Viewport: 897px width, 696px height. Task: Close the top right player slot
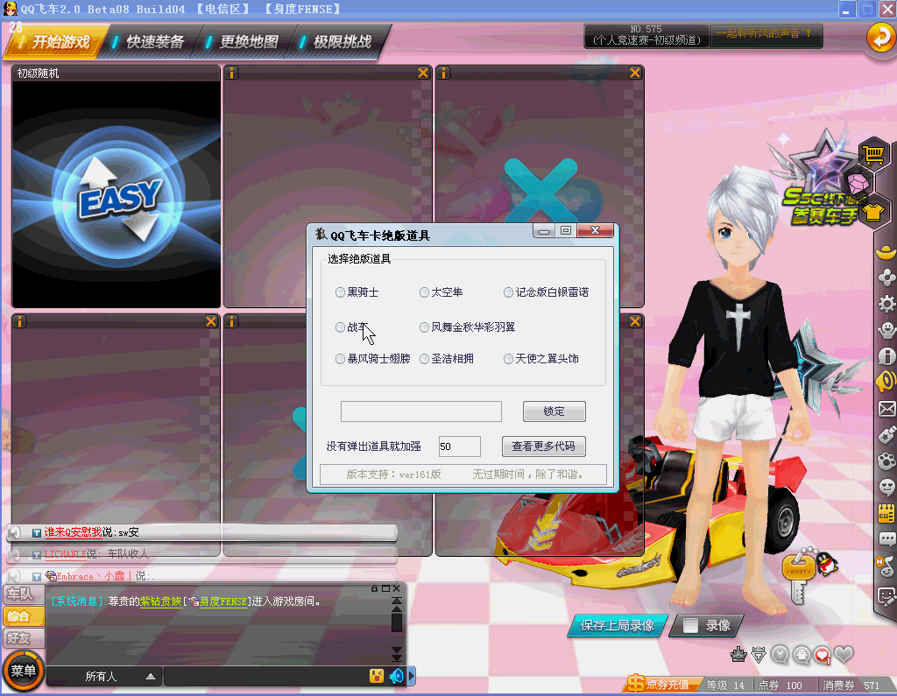(x=635, y=74)
